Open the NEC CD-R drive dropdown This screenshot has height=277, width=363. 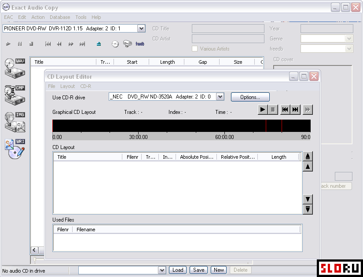(220, 96)
